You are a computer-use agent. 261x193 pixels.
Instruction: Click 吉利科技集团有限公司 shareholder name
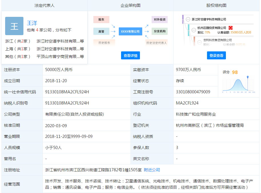[x=218, y=40]
